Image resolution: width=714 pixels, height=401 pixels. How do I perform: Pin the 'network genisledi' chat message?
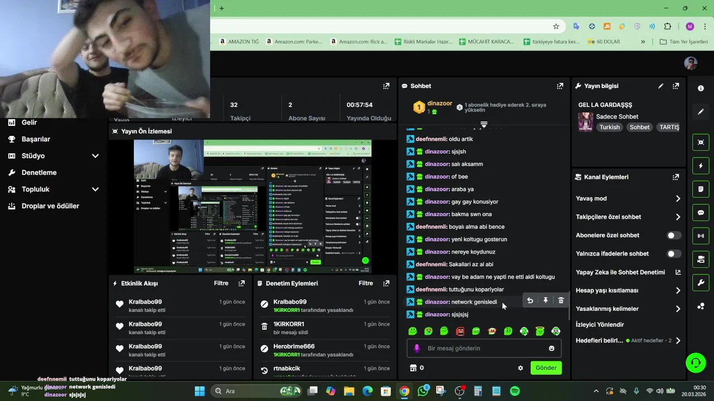click(546, 301)
